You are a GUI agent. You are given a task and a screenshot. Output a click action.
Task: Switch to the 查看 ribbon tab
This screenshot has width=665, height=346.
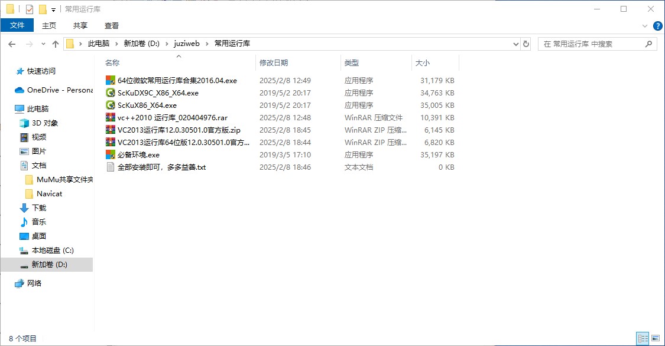click(x=112, y=26)
